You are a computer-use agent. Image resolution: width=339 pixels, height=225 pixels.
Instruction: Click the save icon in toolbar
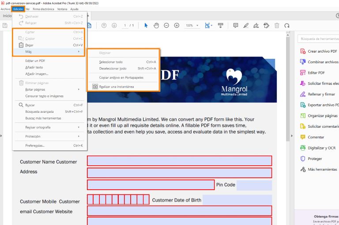[x=5, y=26]
